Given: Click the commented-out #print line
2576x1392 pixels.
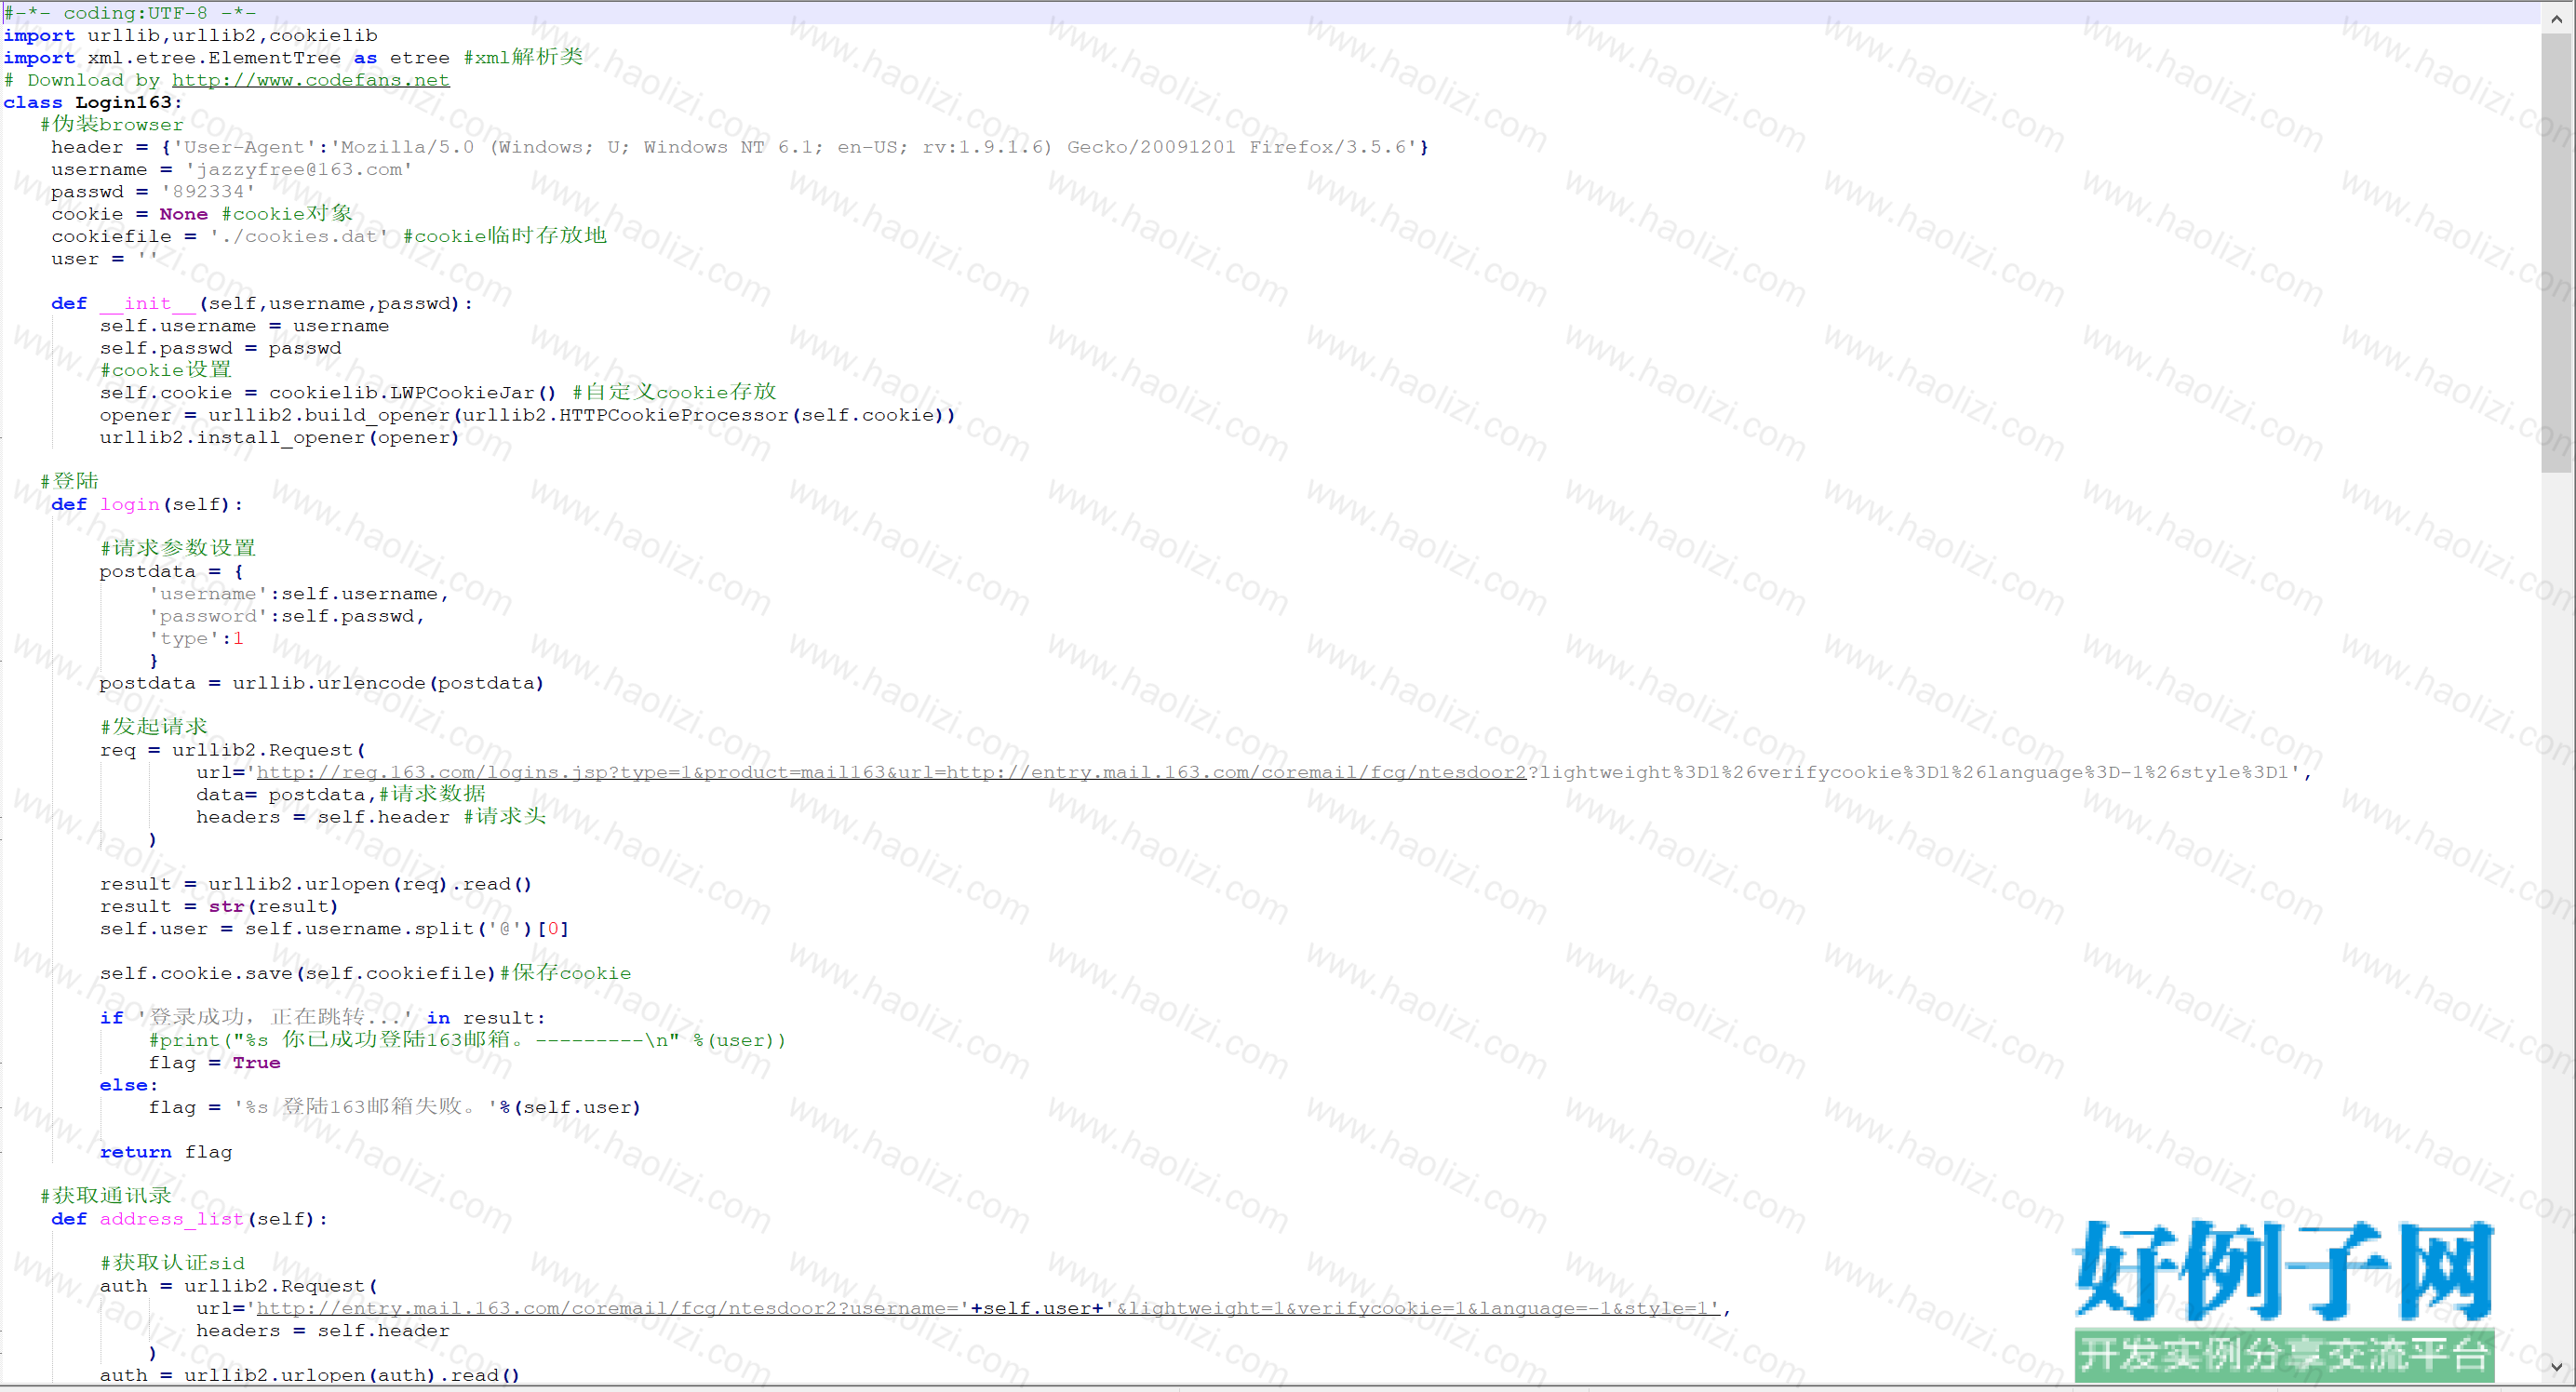Looking at the screenshot, I should (467, 1040).
